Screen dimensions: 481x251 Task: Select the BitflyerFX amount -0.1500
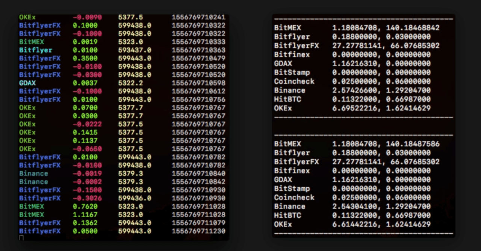point(87,190)
